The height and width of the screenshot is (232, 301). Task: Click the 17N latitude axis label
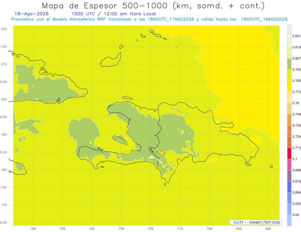(4, 205)
